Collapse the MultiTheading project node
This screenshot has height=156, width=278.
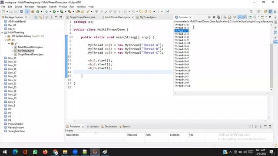click(2, 32)
